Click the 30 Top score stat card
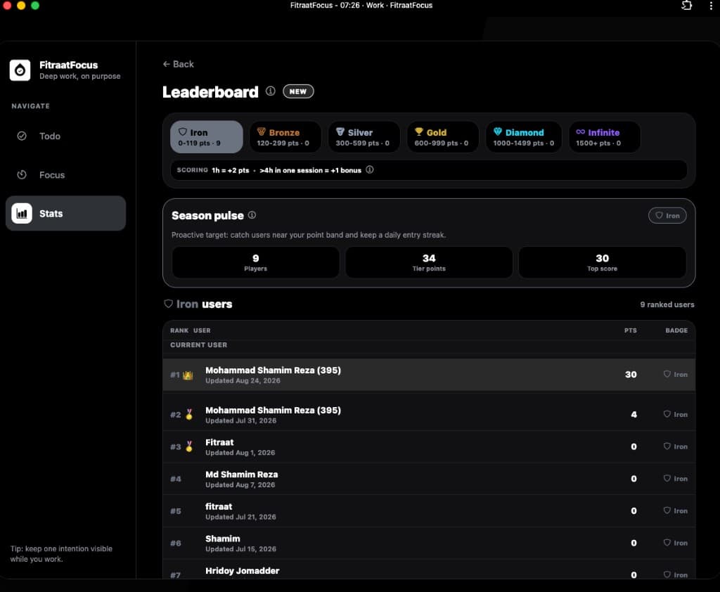The height and width of the screenshot is (592, 720). [x=602, y=262]
